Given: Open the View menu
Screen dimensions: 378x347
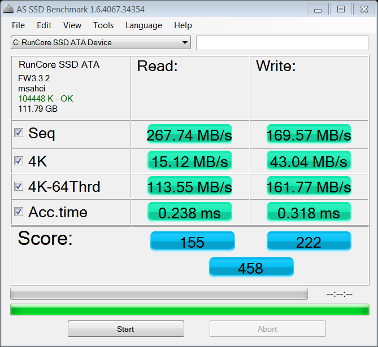Looking at the screenshot, I should coord(72,25).
